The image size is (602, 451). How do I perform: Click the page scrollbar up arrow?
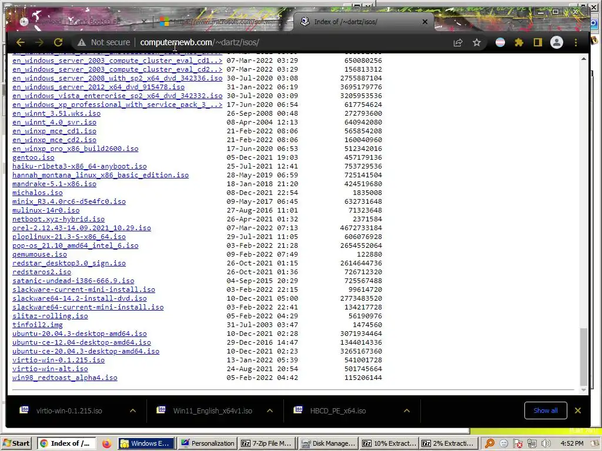click(584, 59)
